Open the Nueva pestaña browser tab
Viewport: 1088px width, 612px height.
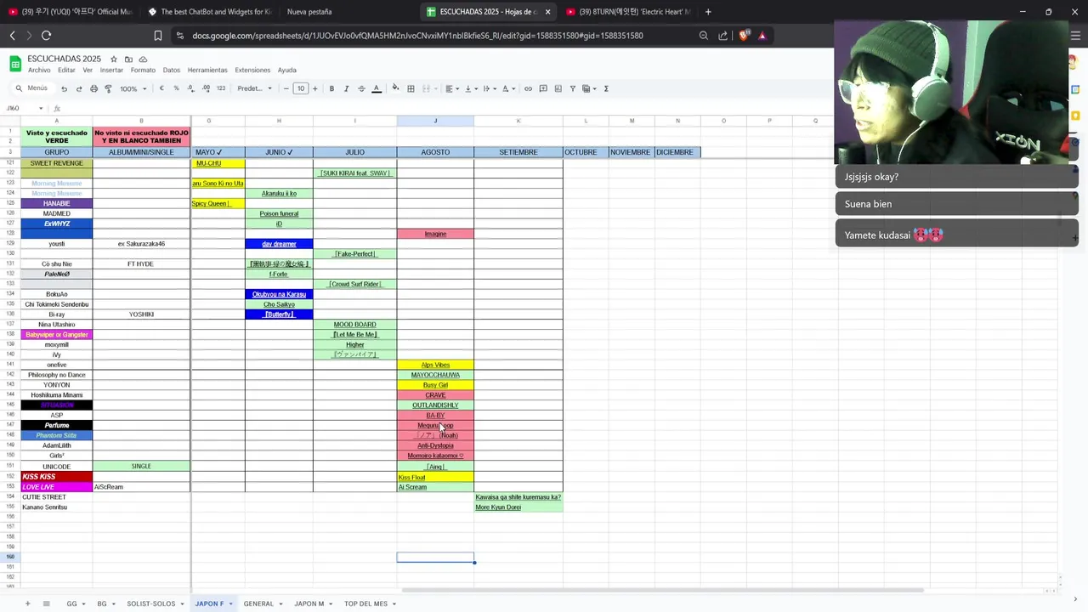(x=309, y=12)
